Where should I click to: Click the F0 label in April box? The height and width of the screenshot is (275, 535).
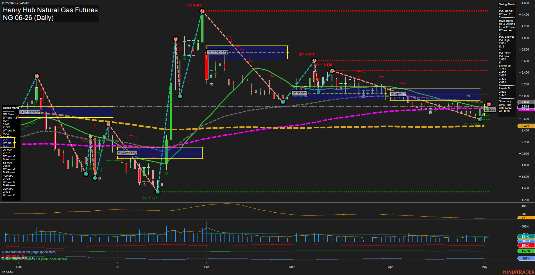[x=468, y=96]
